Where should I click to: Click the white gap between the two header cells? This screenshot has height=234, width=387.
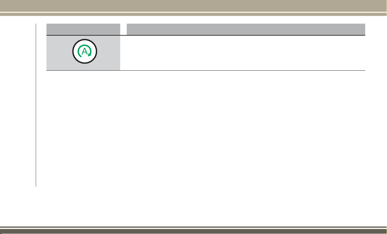[123, 29]
